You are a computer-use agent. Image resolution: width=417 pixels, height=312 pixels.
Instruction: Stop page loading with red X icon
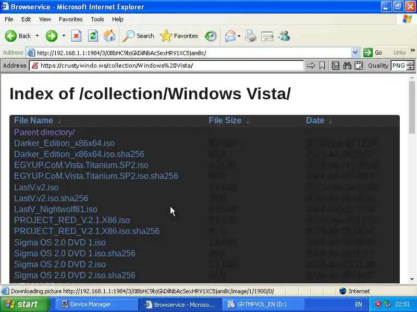(x=76, y=36)
